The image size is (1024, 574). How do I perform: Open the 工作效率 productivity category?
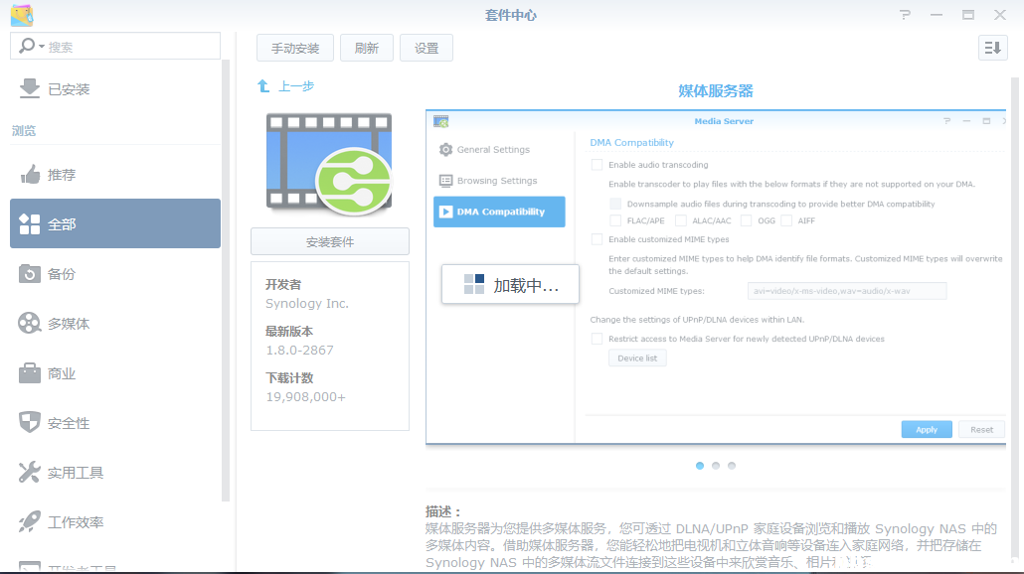[115, 522]
